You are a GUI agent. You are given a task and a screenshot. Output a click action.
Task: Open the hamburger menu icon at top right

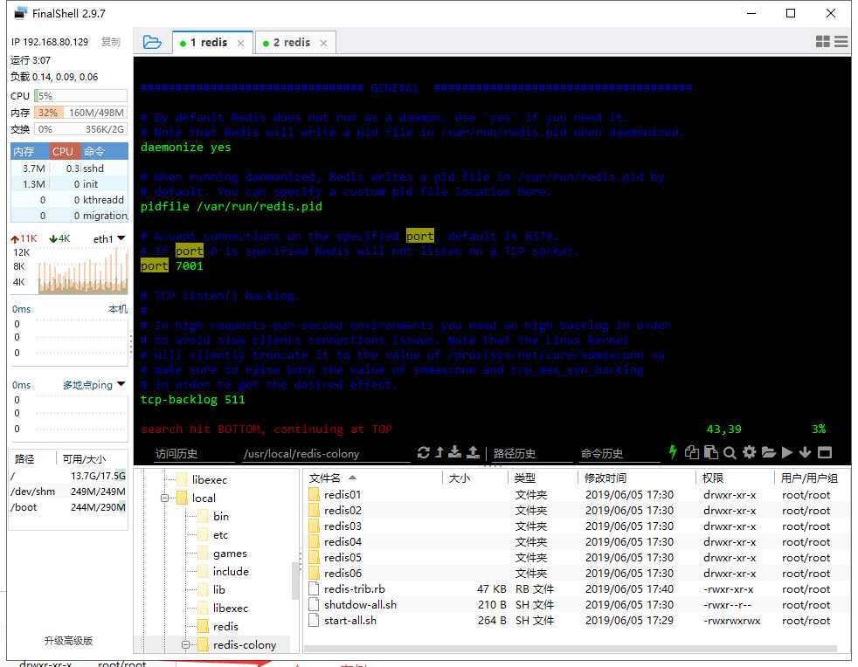(x=841, y=41)
